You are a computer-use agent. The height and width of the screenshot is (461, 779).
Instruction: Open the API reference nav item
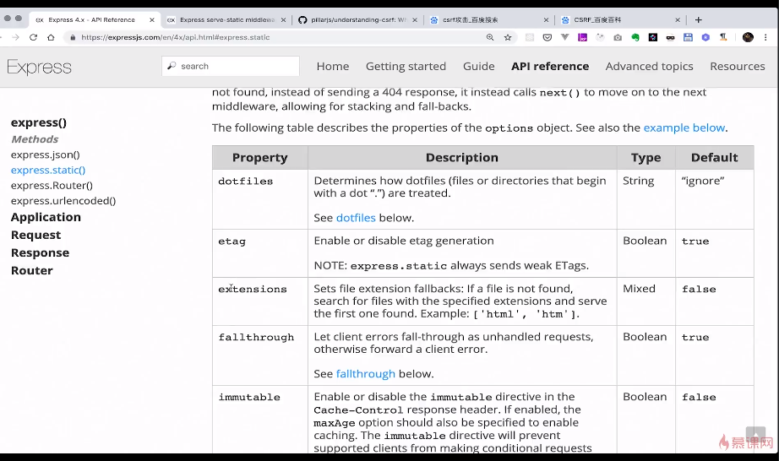(x=550, y=66)
